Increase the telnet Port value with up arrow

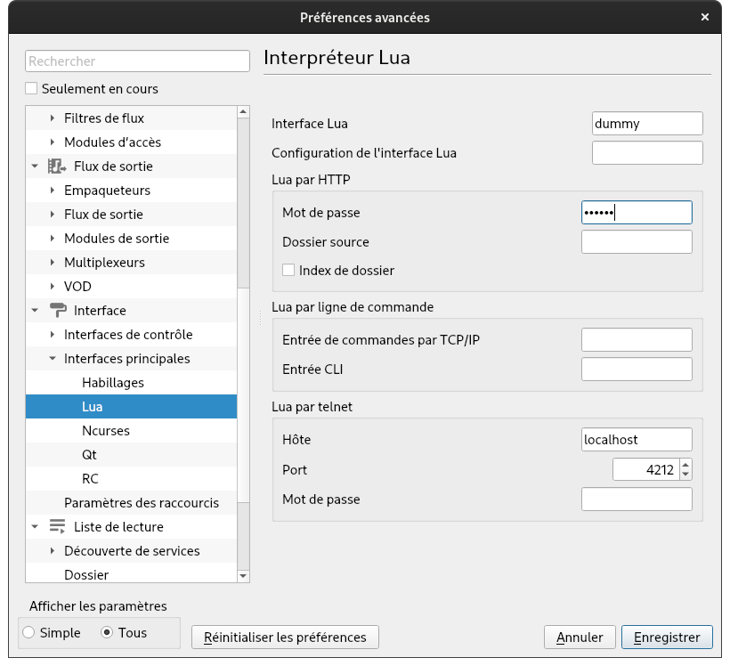(x=685, y=465)
